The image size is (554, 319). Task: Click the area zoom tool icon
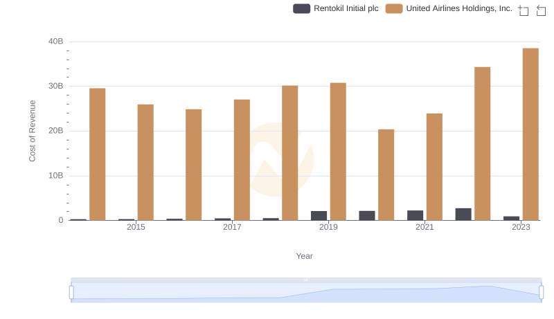(524, 10)
